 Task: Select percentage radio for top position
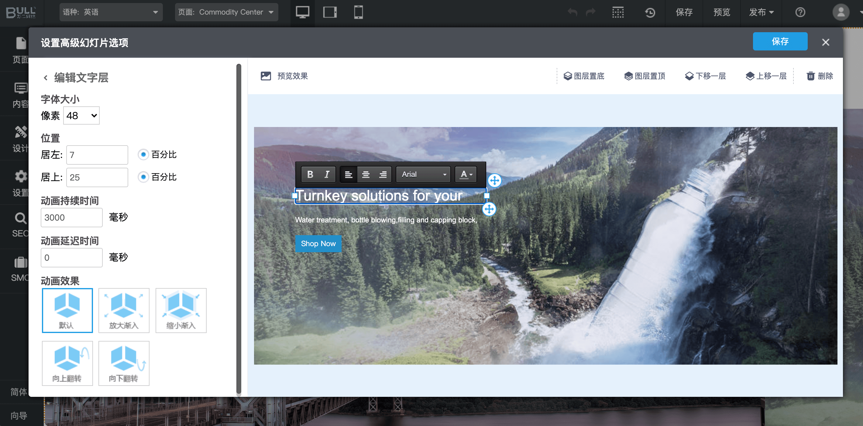coord(143,177)
